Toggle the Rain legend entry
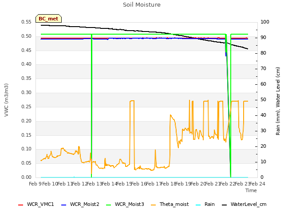Viewport: 284px width, 213px height. [x=205, y=204]
